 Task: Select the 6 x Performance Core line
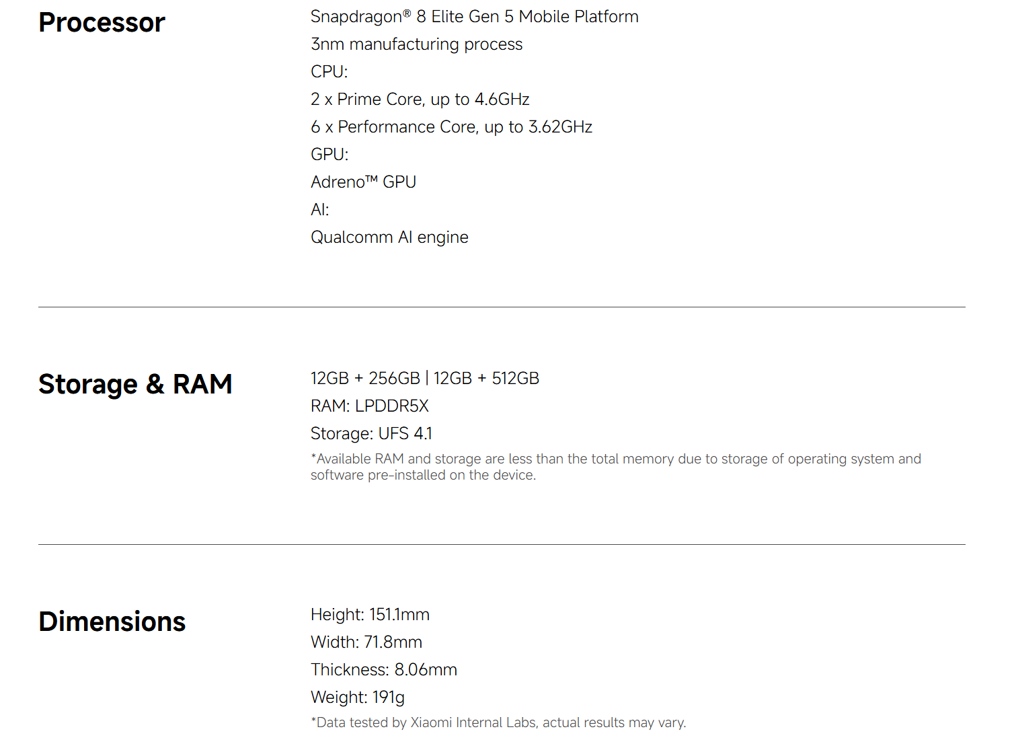click(451, 127)
